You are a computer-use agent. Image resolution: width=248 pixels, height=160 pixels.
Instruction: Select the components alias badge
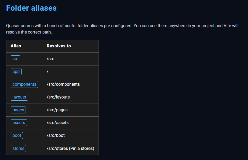point(24,84)
